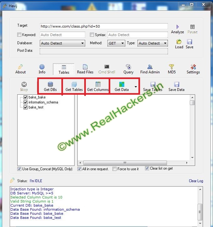Screen dimensions: 213x227
Task: Click the Post Data field
Action: (x=104, y=51)
